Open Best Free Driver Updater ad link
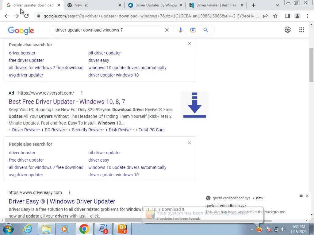 (67, 102)
